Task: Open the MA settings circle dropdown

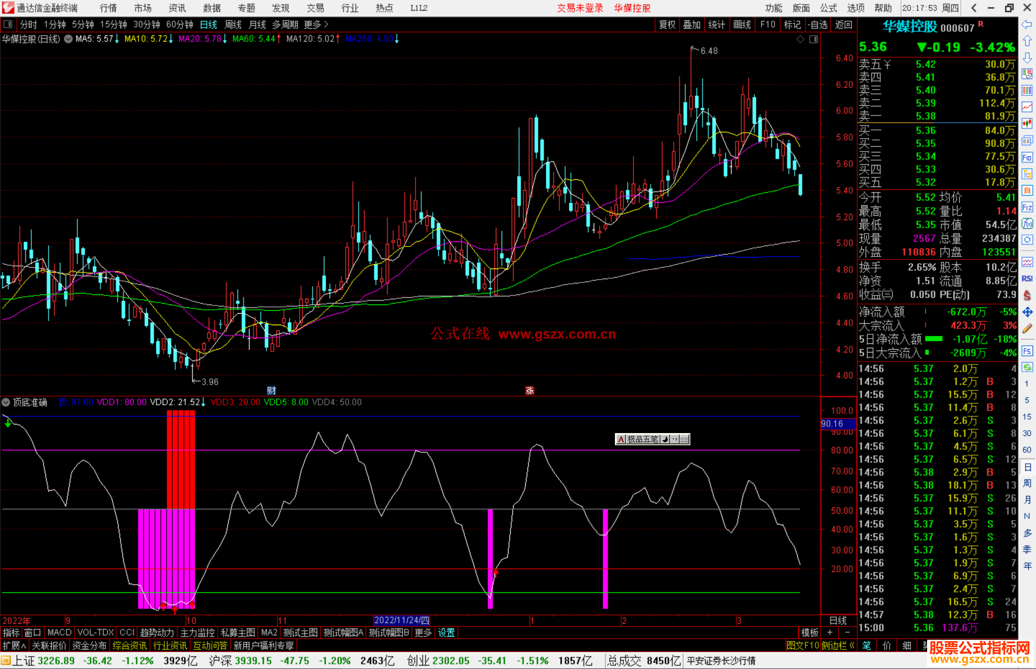Action: pos(69,39)
